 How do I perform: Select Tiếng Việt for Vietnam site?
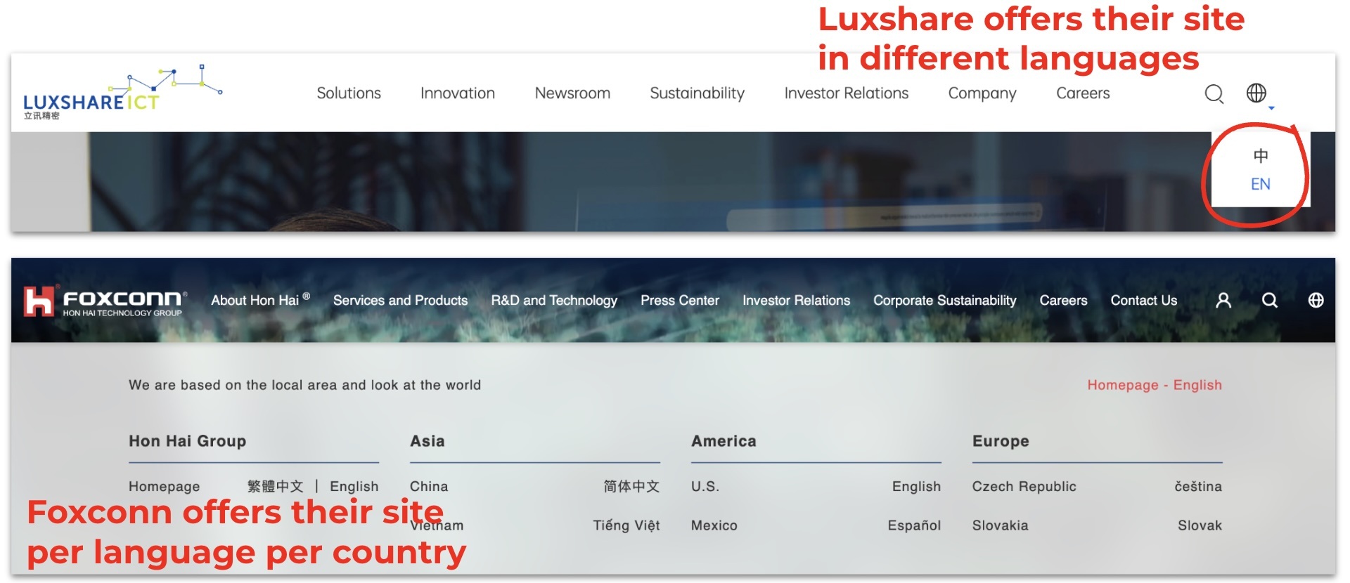pyautogui.click(x=626, y=525)
